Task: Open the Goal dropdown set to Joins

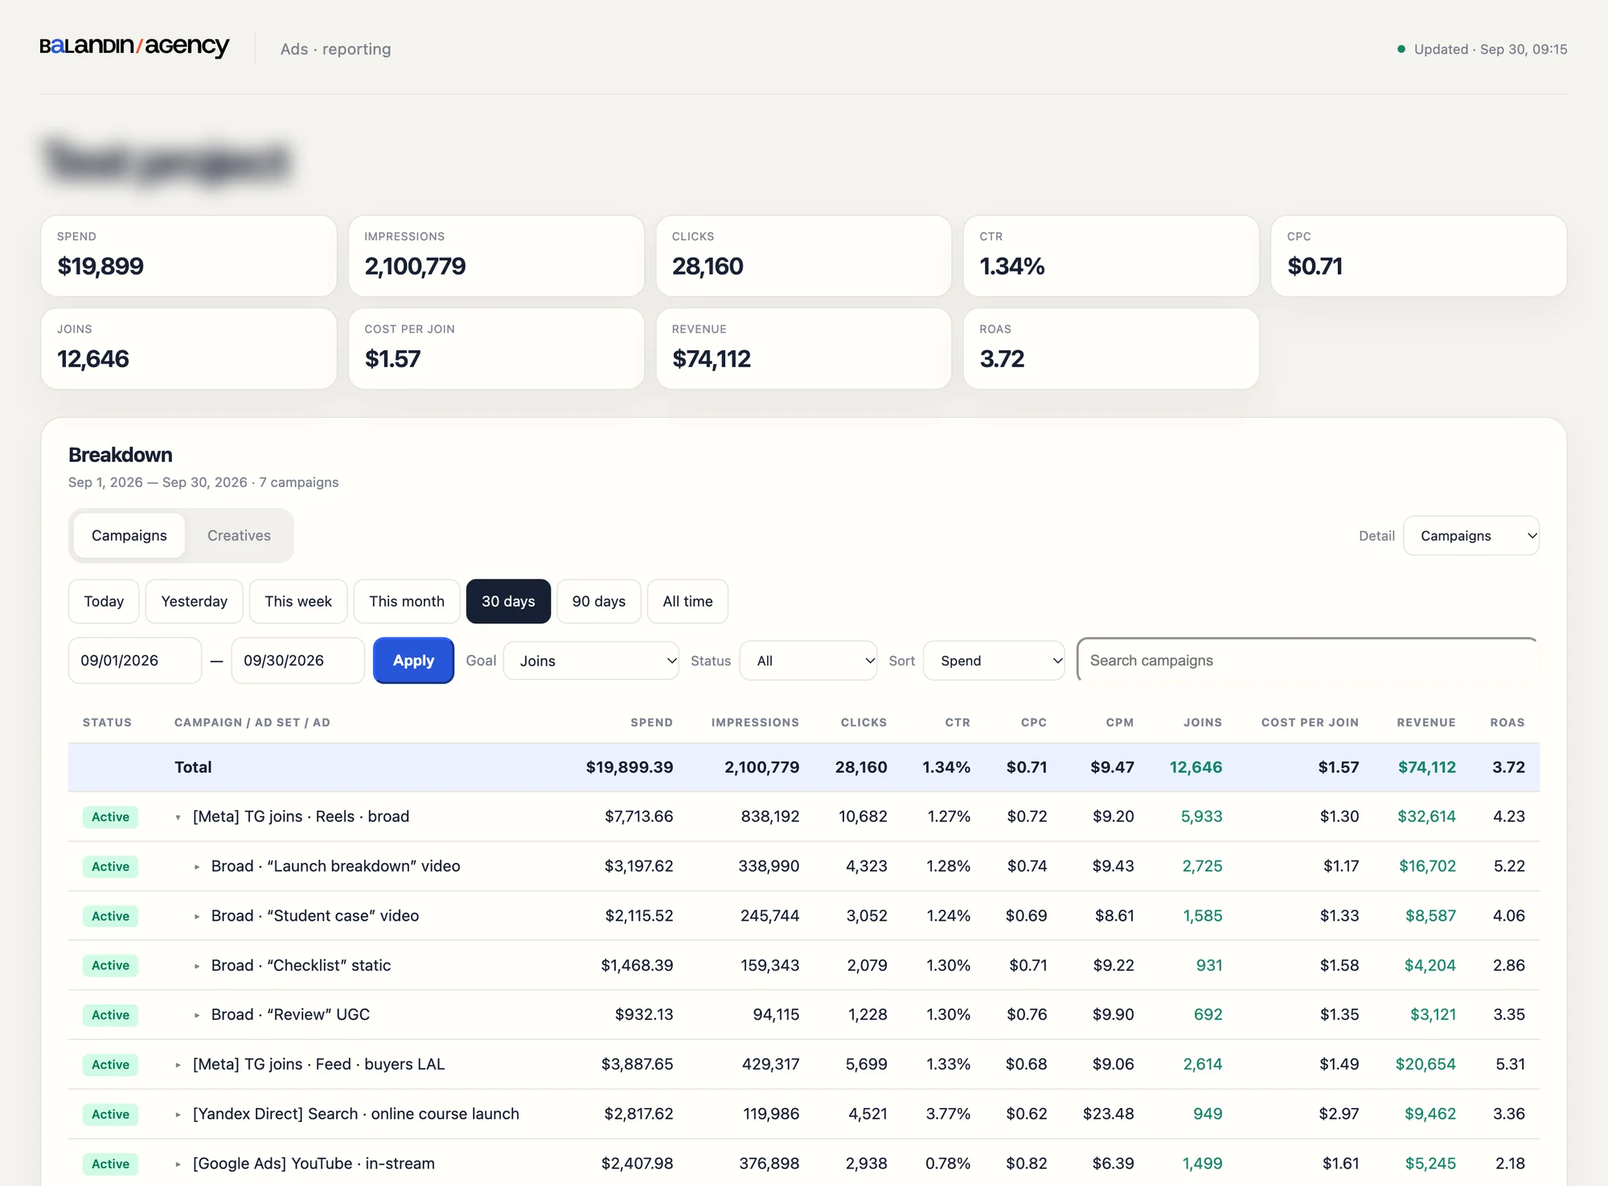Action: (591, 660)
